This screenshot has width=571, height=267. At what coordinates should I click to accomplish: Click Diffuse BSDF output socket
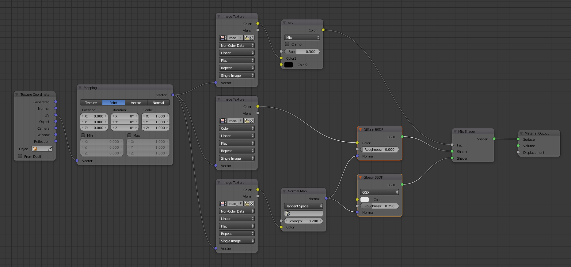coord(402,137)
